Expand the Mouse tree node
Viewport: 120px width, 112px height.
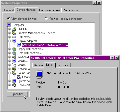[x=9, y=65]
